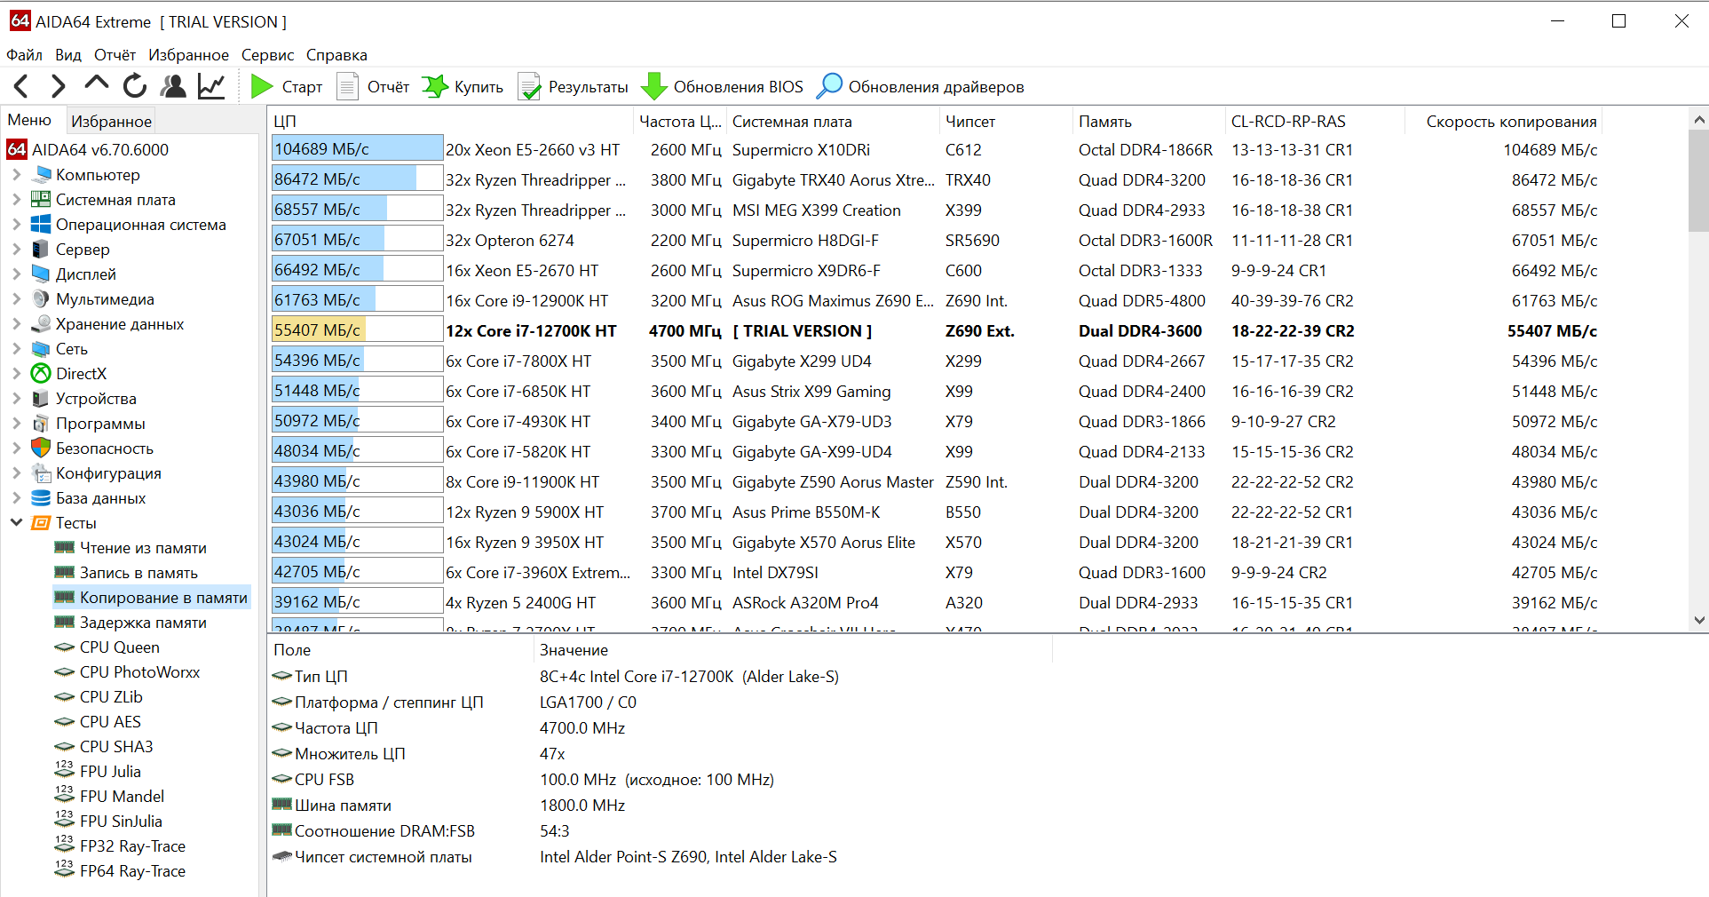Click the Windows logo icon for Операционная система

[41, 225]
